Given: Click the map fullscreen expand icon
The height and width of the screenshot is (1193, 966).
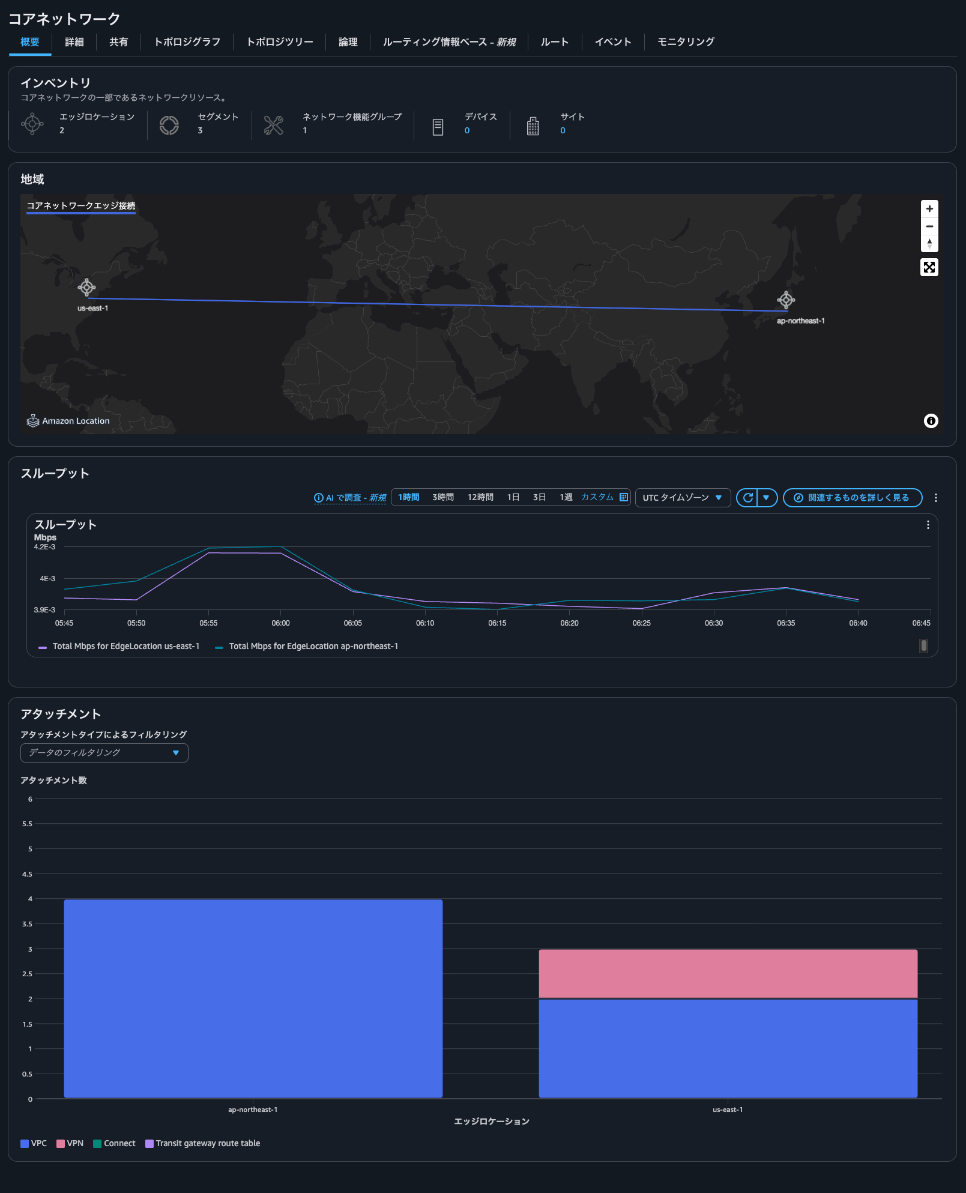Looking at the screenshot, I should (x=929, y=268).
